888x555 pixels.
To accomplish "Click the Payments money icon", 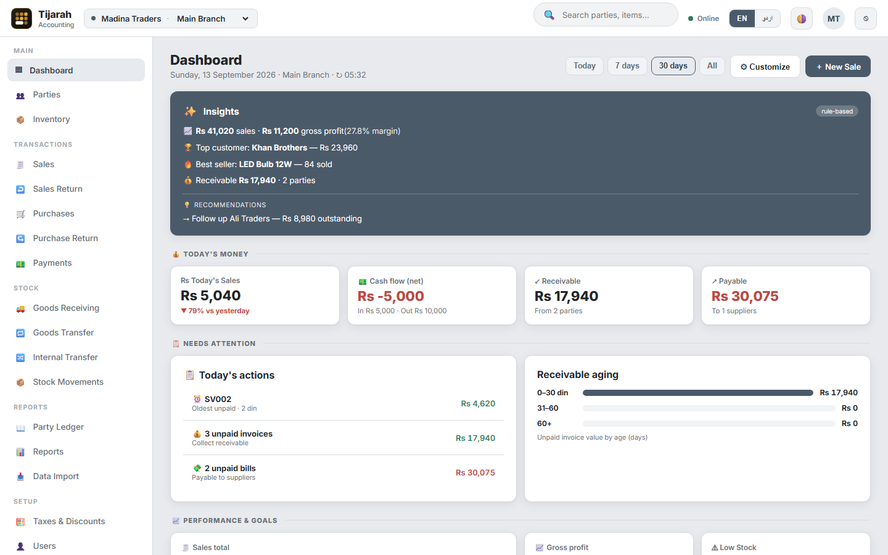I will pyautogui.click(x=20, y=263).
